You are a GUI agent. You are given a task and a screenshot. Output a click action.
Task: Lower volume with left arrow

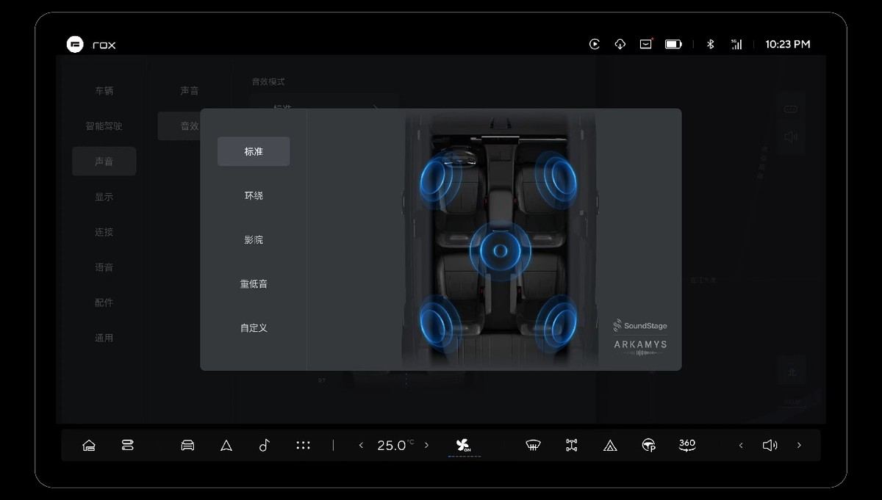click(741, 445)
